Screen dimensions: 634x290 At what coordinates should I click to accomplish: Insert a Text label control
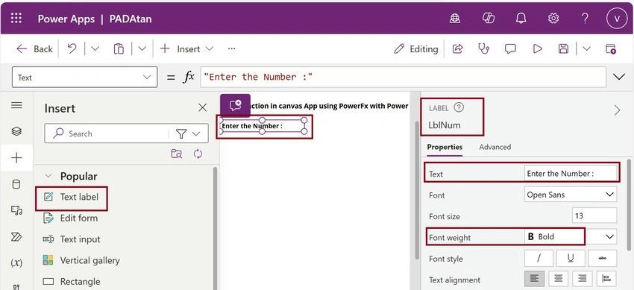pyautogui.click(x=71, y=197)
